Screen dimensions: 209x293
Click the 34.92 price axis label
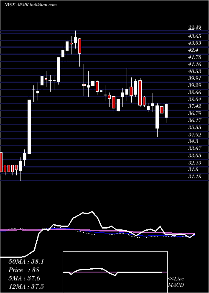(194, 135)
